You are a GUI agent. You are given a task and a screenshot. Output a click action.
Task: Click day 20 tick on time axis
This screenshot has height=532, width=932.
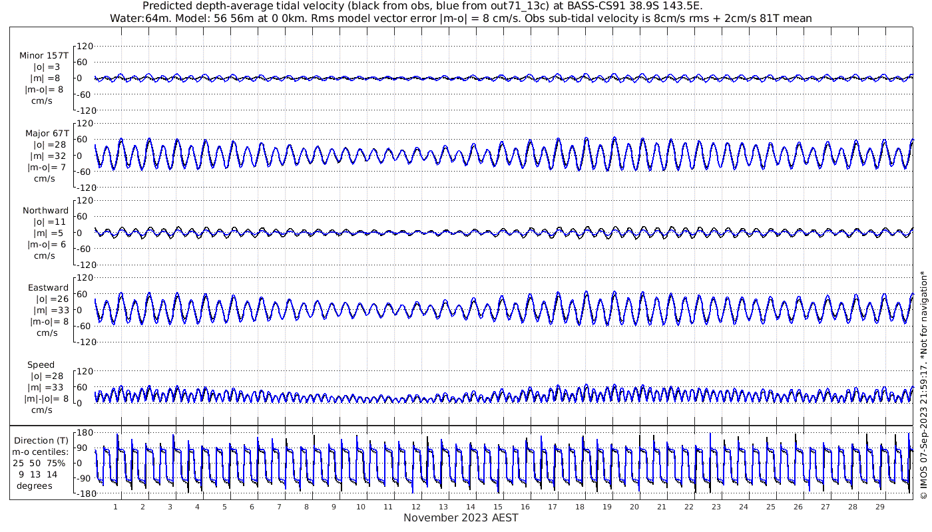634,507
